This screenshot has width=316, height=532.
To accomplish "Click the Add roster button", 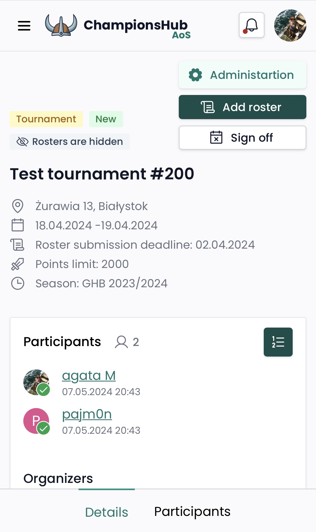I will click(242, 107).
